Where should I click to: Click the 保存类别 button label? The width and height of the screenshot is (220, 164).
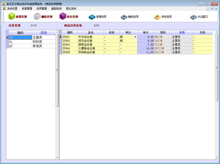click(x=72, y=17)
